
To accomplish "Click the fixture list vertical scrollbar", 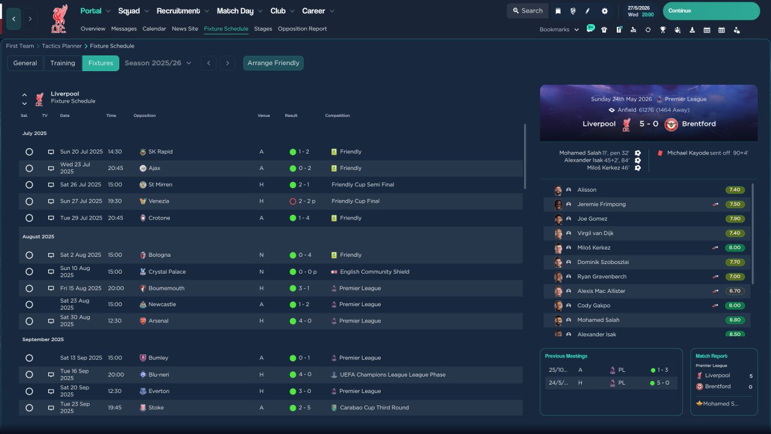I will pos(525,157).
